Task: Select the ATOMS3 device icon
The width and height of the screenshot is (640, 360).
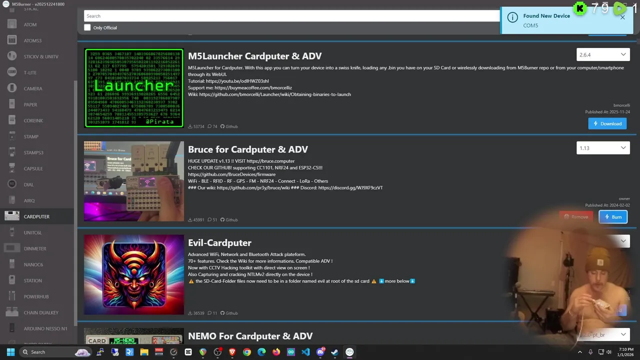Action: (x=12, y=40)
